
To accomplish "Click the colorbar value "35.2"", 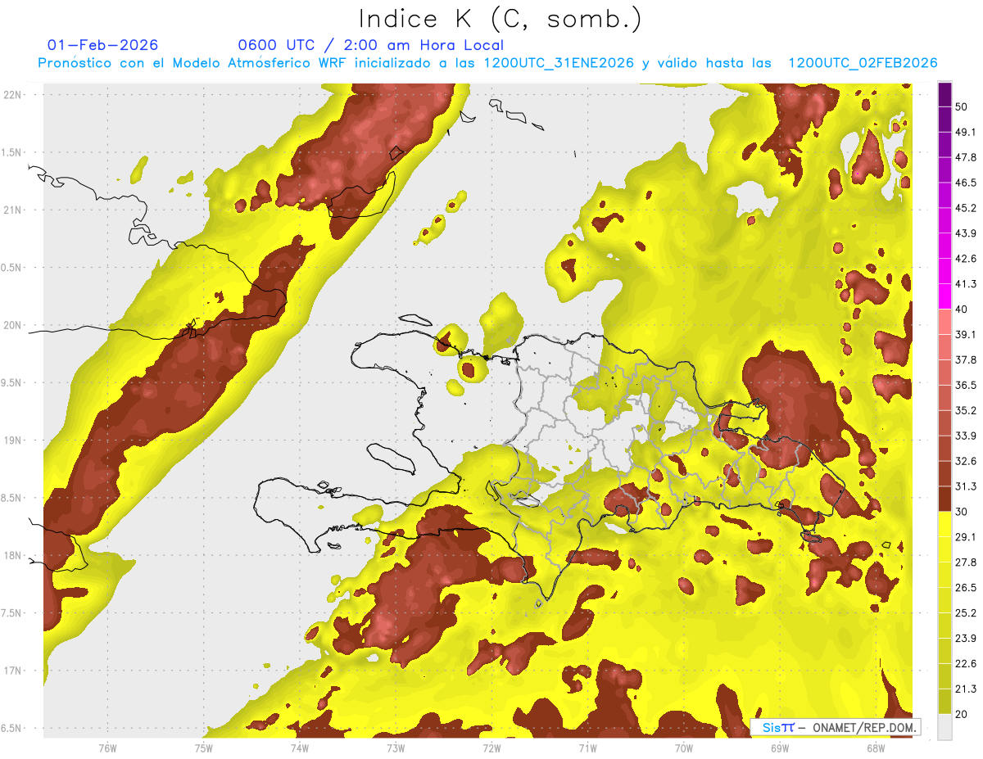I will [x=966, y=410].
